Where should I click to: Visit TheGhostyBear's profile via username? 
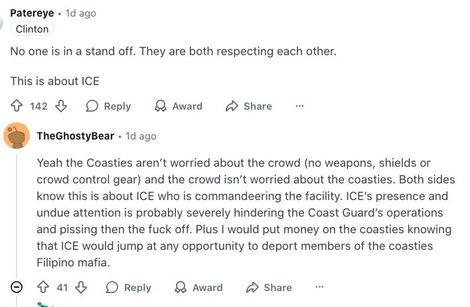[75, 136]
